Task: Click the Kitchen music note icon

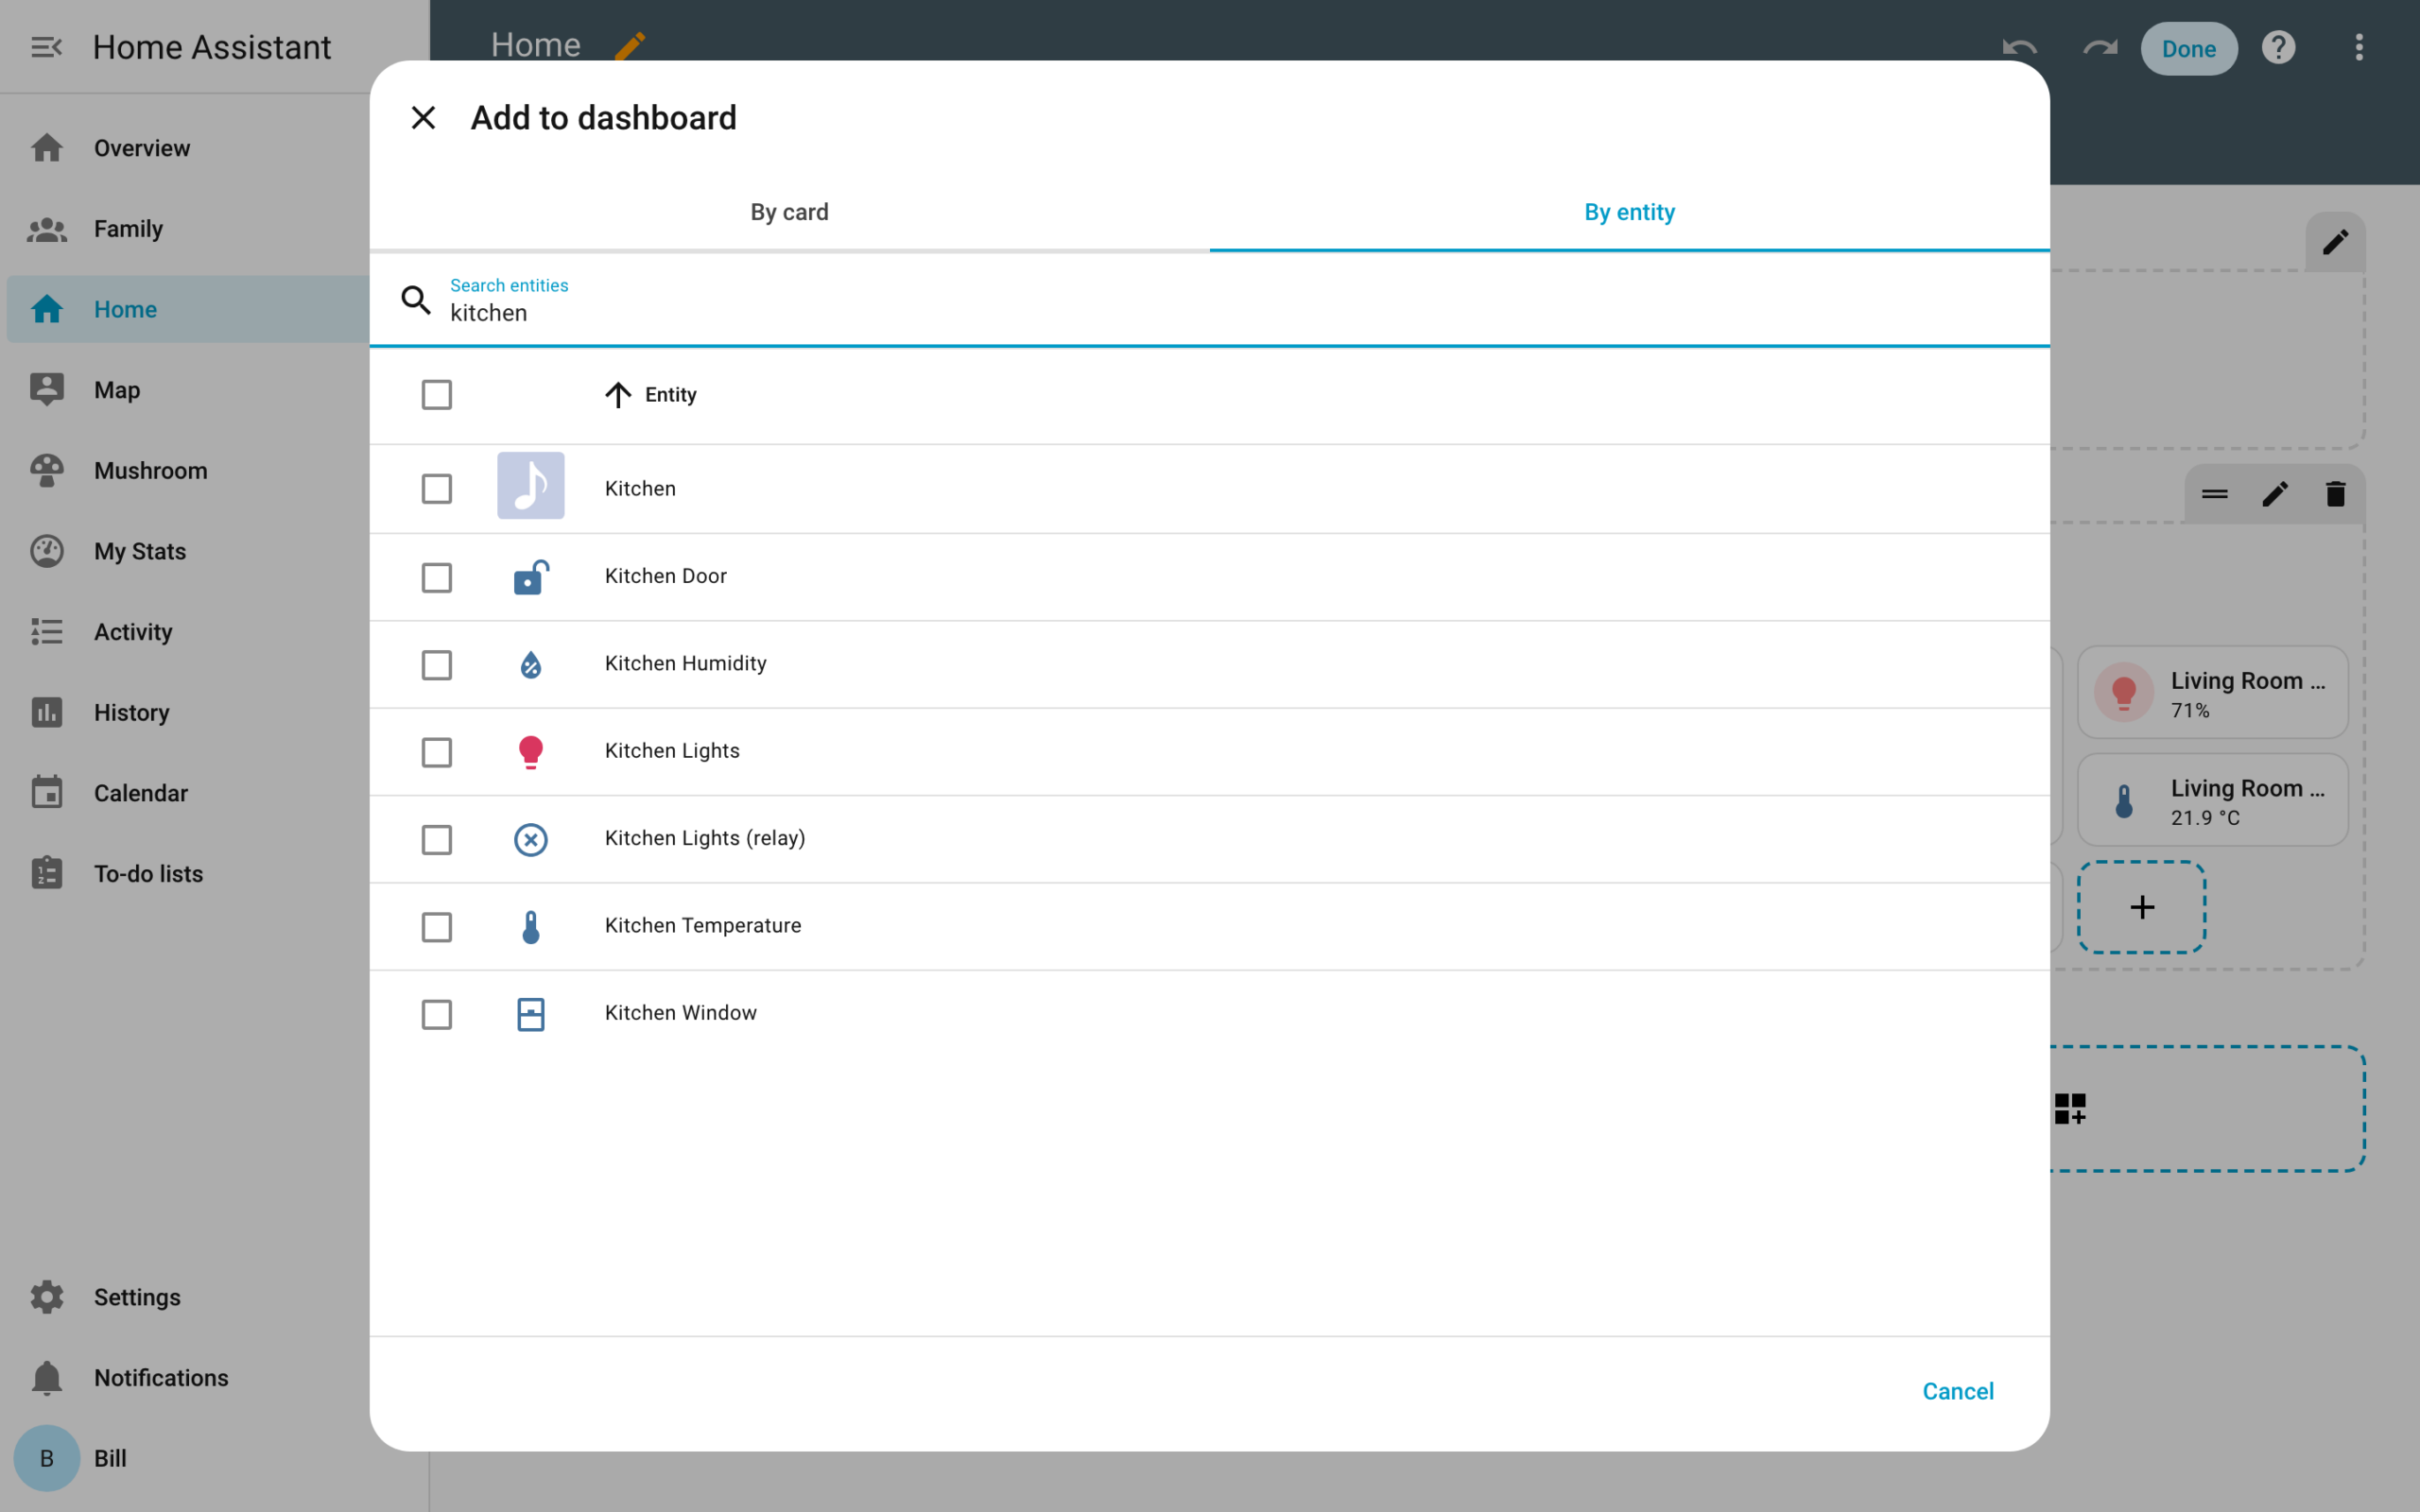Action: pyautogui.click(x=531, y=486)
